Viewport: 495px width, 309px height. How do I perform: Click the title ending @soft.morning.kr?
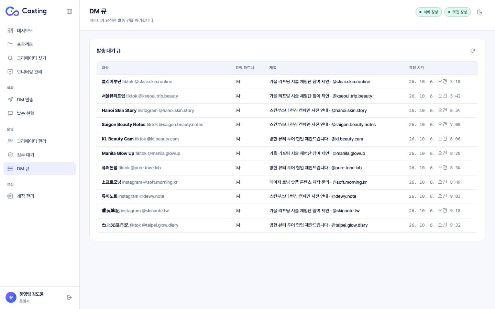(x=318, y=182)
